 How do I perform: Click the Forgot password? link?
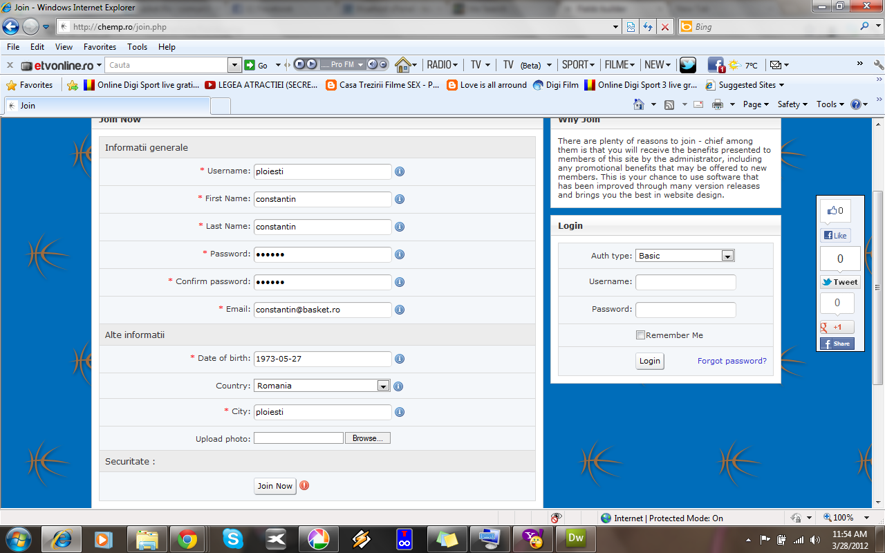(732, 361)
